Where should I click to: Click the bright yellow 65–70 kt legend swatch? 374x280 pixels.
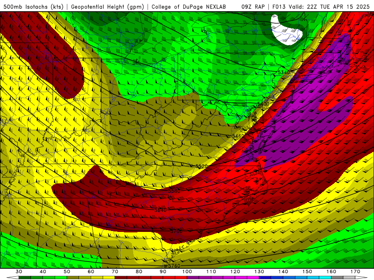point(109,278)
